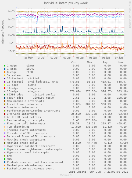Click the 'Rescheduling interrupts' legend label
Image resolution: width=132 pixels, height=178 pixels.
(x=26, y=120)
